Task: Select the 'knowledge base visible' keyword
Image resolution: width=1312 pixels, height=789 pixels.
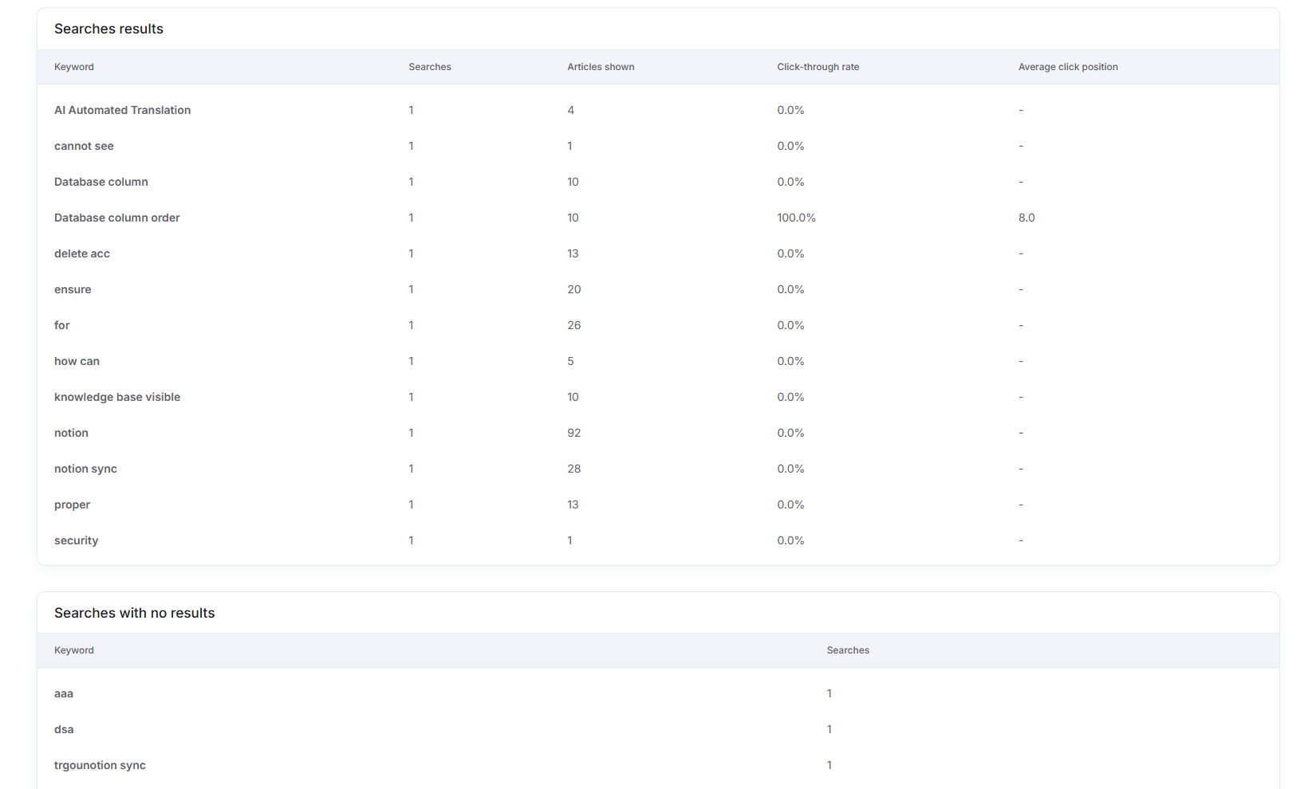Action: (x=117, y=397)
